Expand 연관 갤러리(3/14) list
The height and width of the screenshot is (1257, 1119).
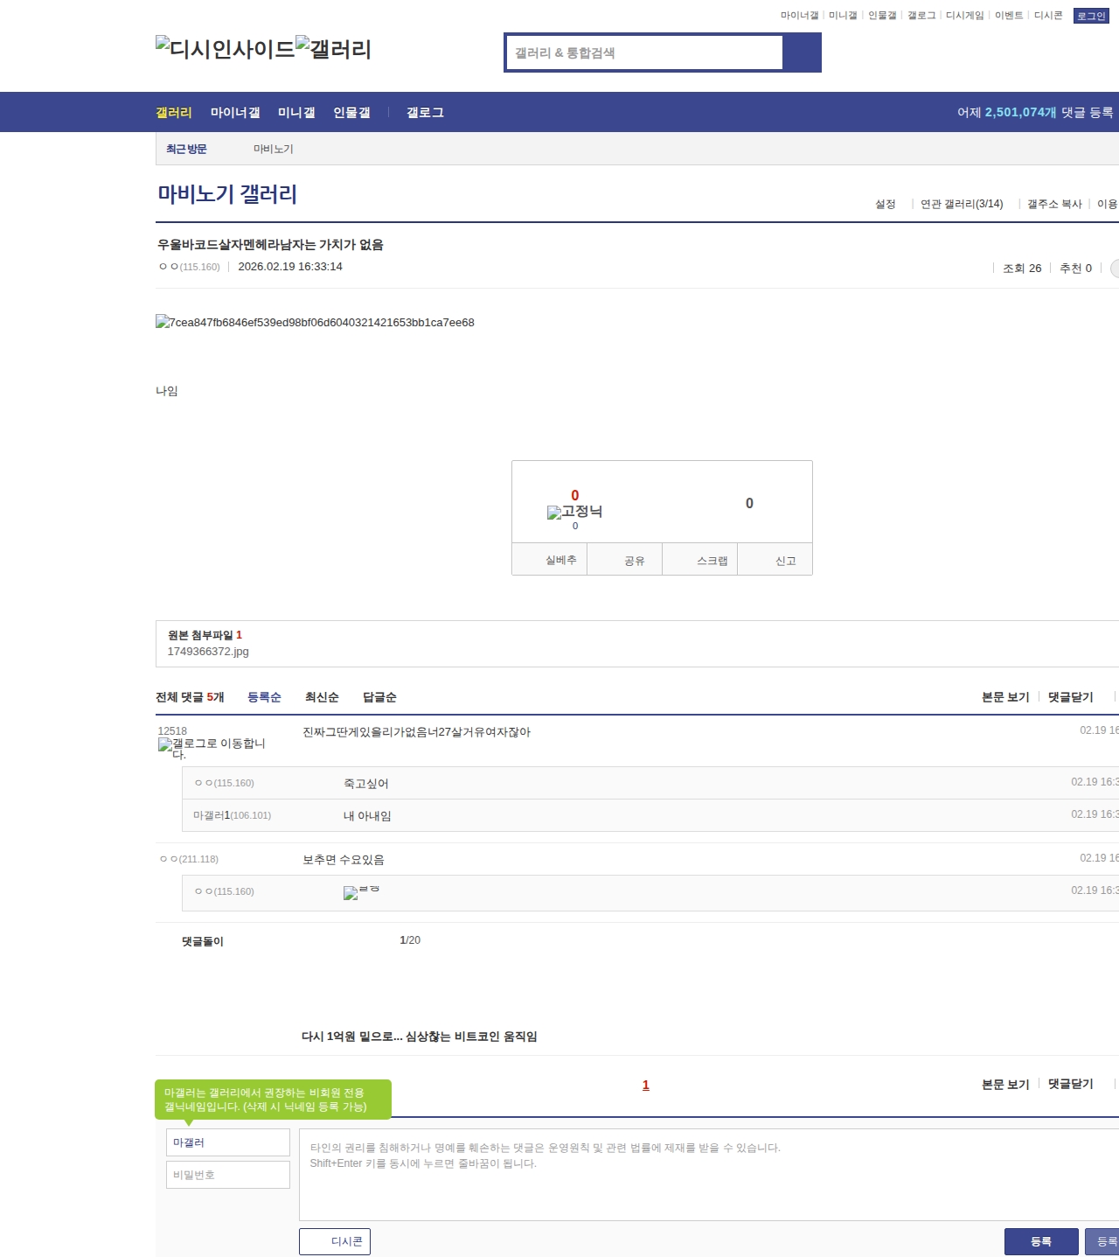[962, 204]
